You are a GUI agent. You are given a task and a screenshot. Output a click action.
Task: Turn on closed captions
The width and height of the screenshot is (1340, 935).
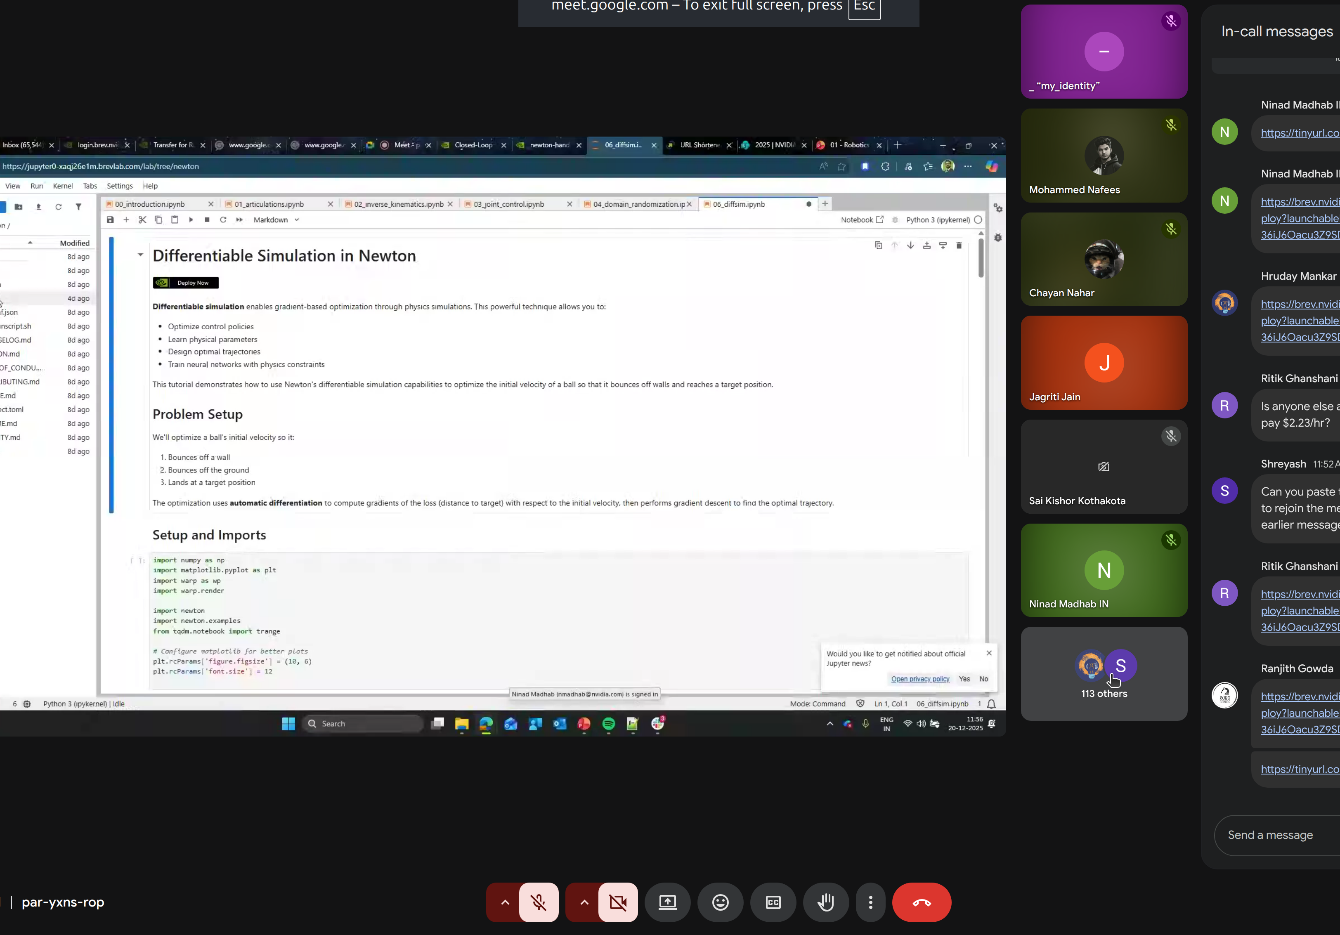[x=773, y=902]
